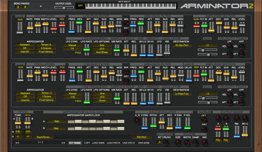Viewport: 262px width, 152px height.
Task: Click the piano keyboard in KEY-SPLIT strip
Action: pos(130,6)
